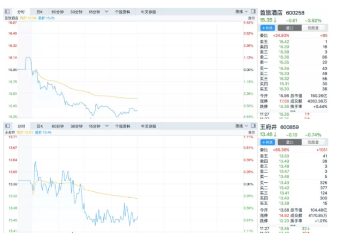Select 分时 tab in 王府井 chart
337x239 pixels.
[21, 126]
